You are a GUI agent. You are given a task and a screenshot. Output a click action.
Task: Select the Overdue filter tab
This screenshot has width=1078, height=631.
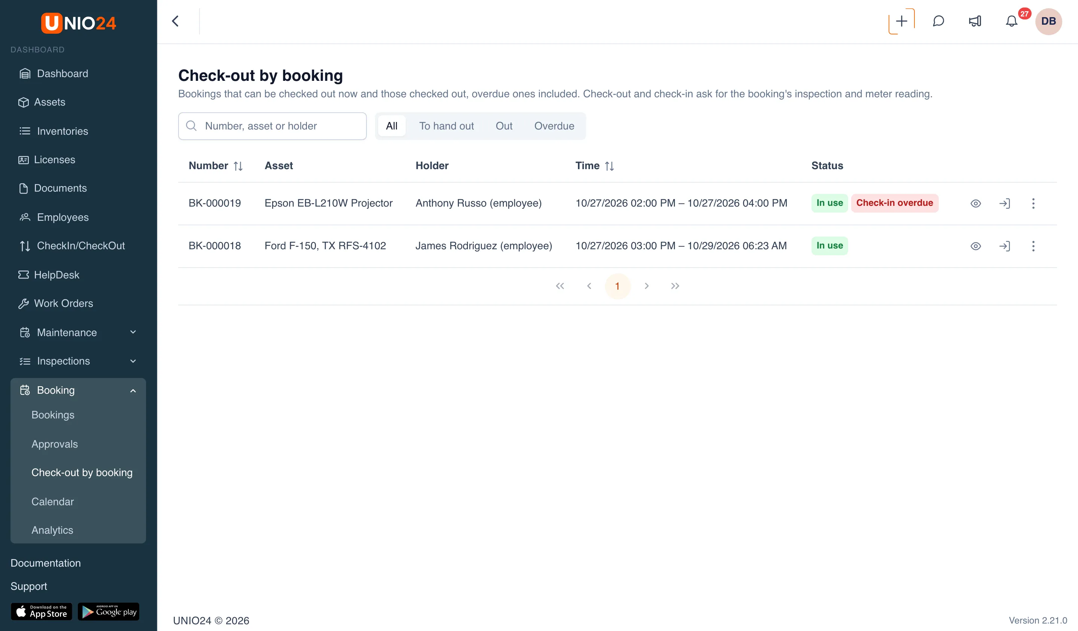[x=554, y=126]
